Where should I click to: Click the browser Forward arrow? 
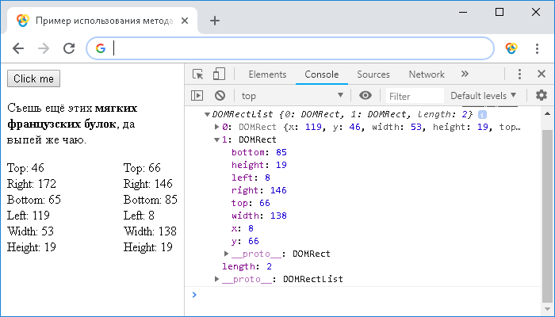(44, 48)
